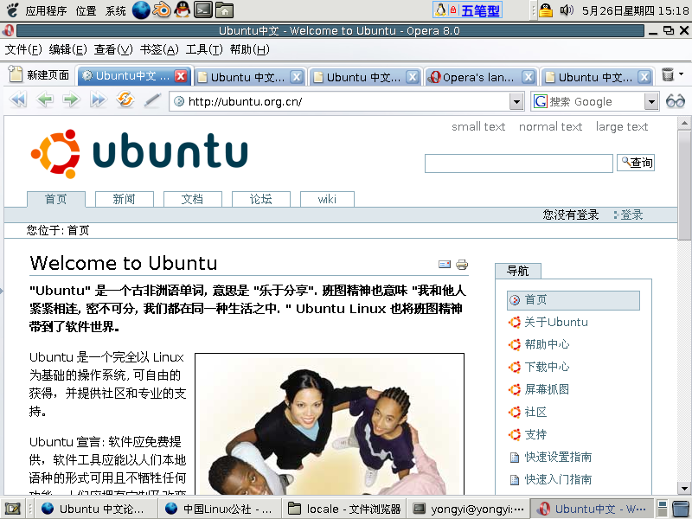Choose the small text link
Screen dimensions: 692x519
478,127
